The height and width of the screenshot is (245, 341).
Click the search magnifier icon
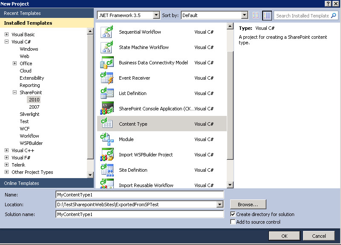[x=334, y=15]
